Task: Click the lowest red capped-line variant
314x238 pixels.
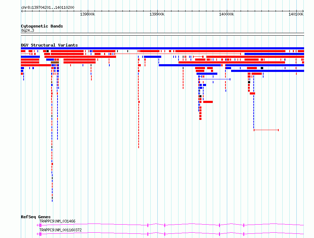Action: 266,130
